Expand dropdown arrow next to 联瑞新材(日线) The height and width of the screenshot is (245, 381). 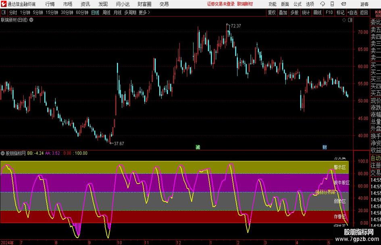[x=31, y=20]
